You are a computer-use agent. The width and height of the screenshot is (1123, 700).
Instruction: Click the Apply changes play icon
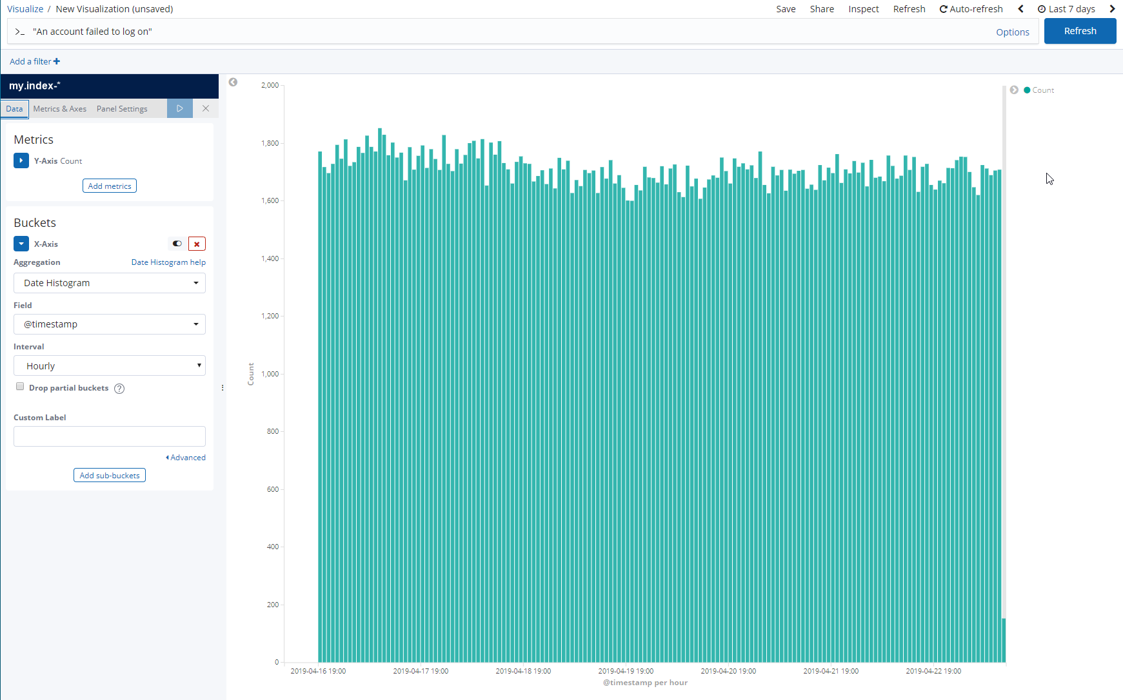[180, 108]
